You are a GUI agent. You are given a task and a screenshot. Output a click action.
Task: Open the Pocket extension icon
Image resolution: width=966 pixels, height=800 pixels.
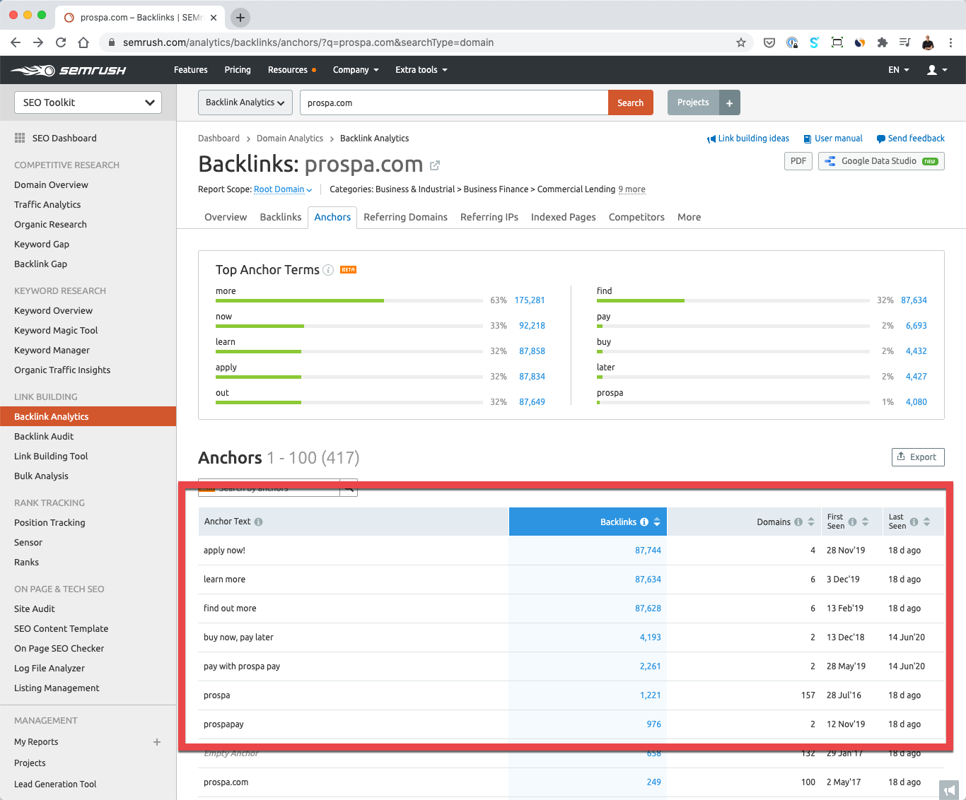click(769, 42)
